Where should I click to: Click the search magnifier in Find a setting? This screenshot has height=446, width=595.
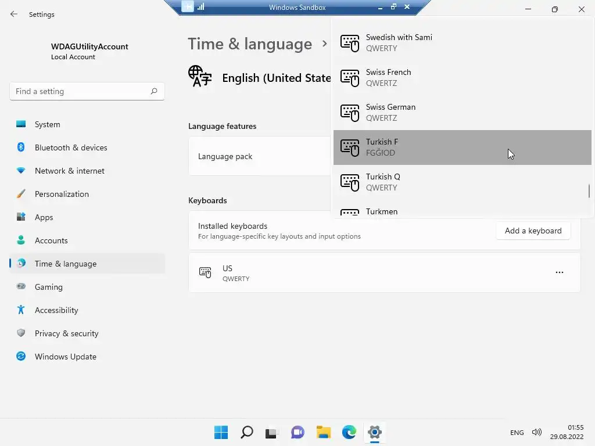[153, 91]
